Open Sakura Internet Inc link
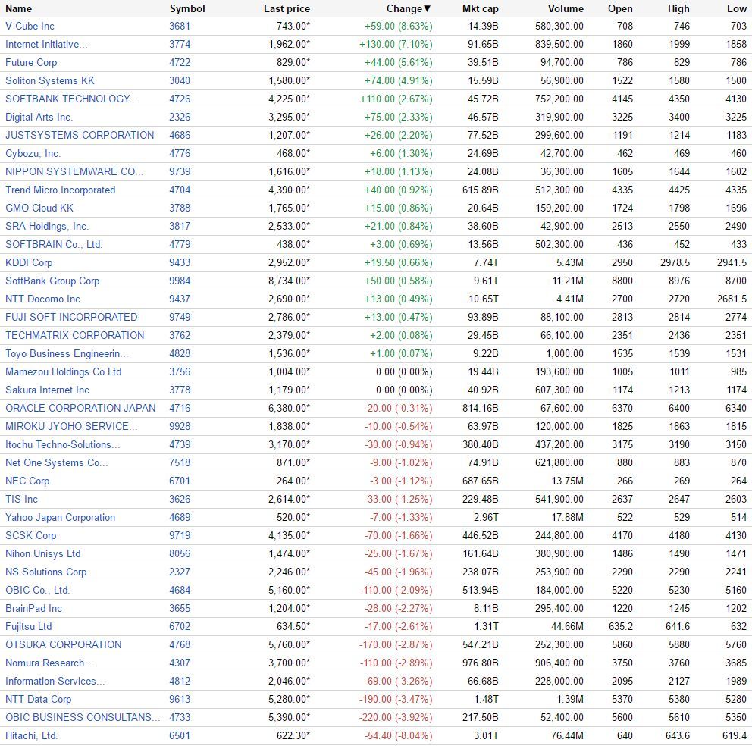 [x=47, y=391]
